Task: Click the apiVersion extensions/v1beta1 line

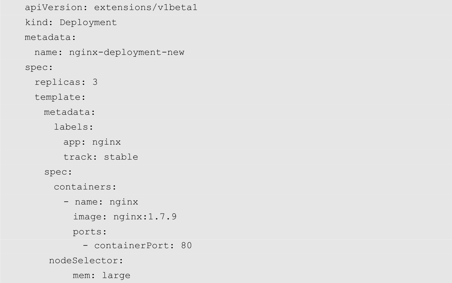Action: click(x=111, y=7)
